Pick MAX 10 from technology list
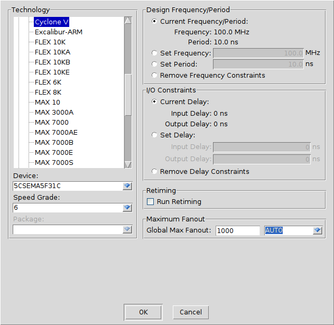This screenshot has width=334, height=325. pyautogui.click(x=48, y=103)
